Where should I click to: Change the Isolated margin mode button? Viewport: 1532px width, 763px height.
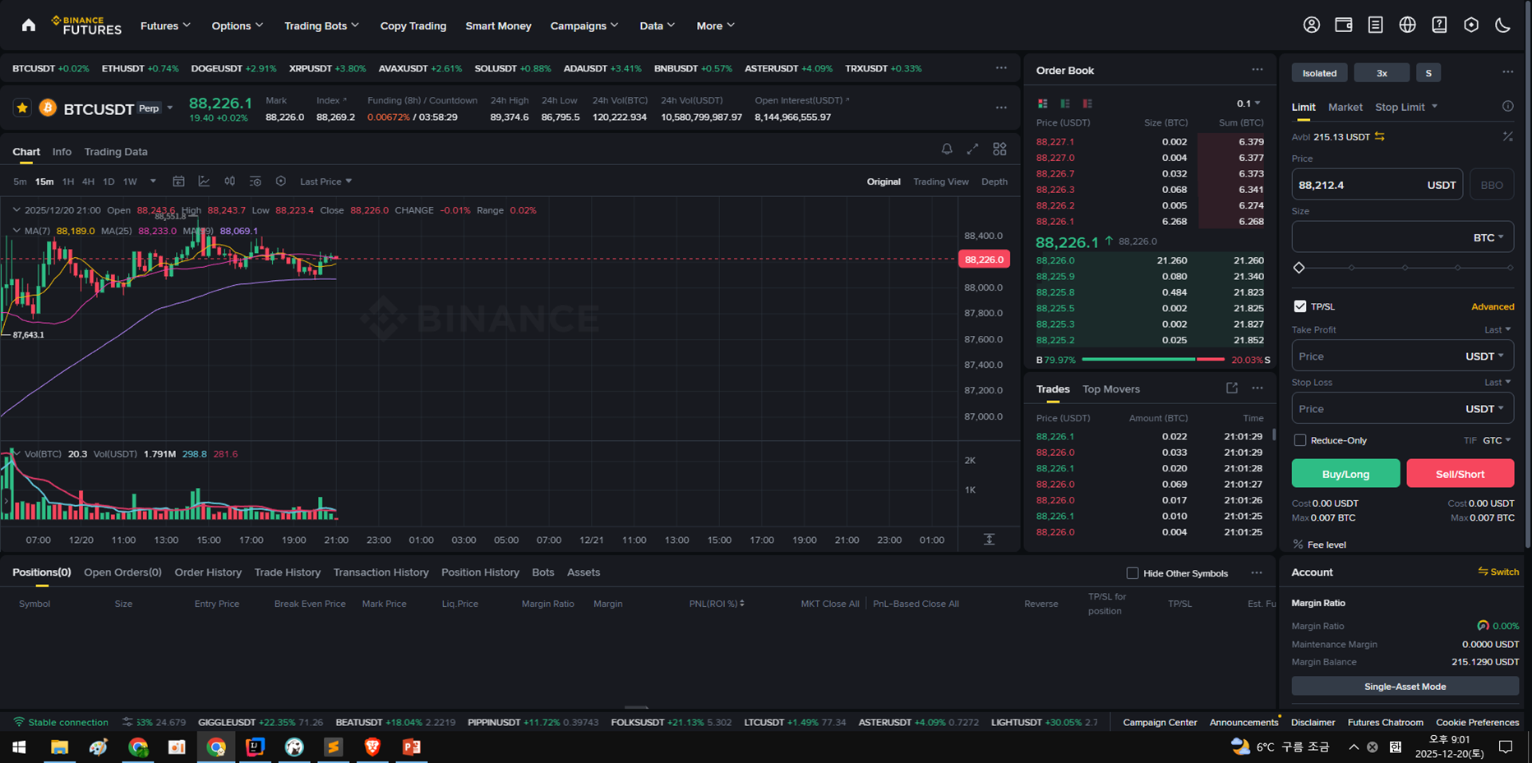(x=1319, y=73)
